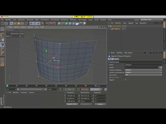Open the disabled Dimensione dropdown

[86, 104]
